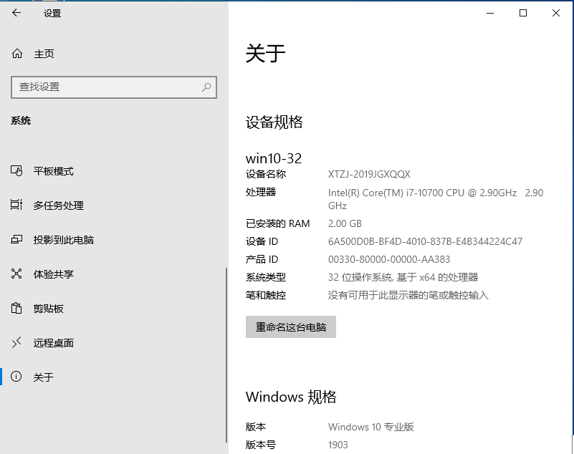Click the 主页 (Home) house icon

tap(16, 53)
